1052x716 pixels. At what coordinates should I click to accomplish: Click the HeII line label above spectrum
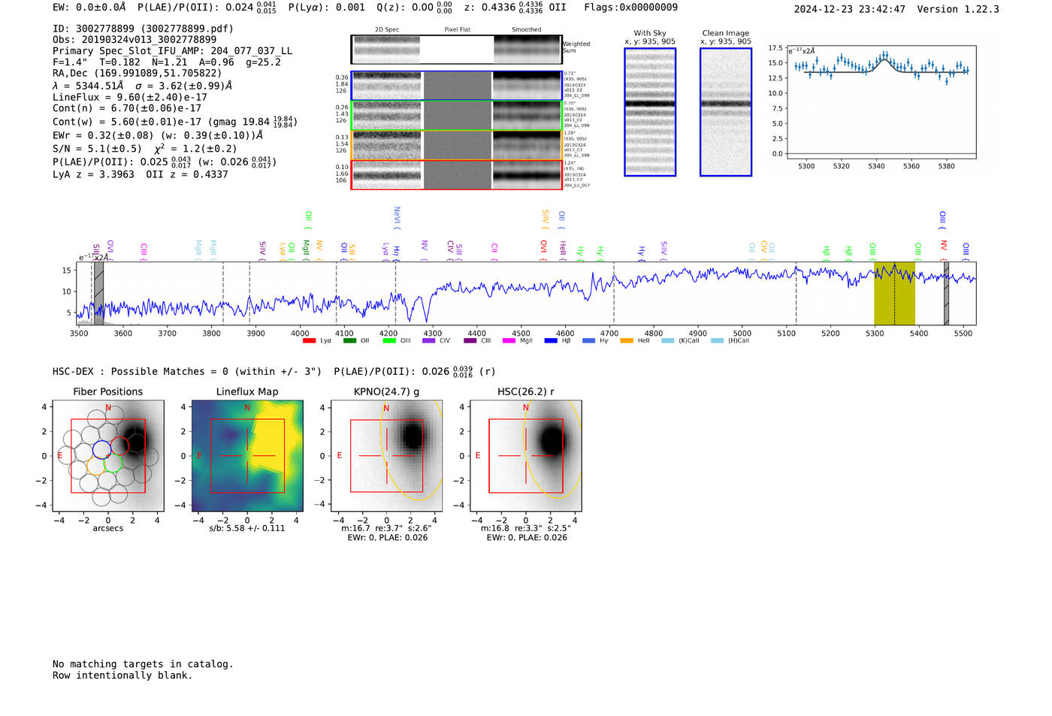pyautogui.click(x=563, y=249)
